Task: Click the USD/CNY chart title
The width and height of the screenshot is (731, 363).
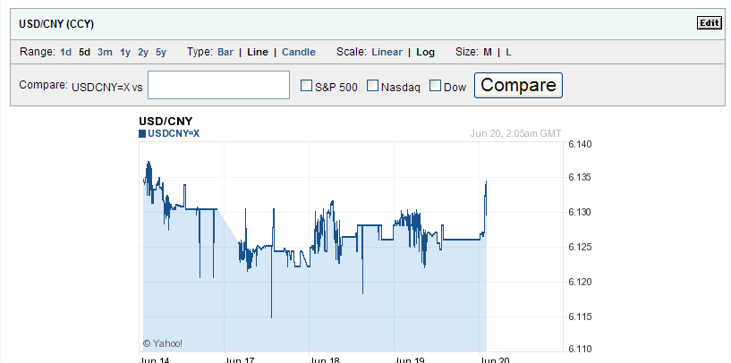Action: click(x=166, y=122)
